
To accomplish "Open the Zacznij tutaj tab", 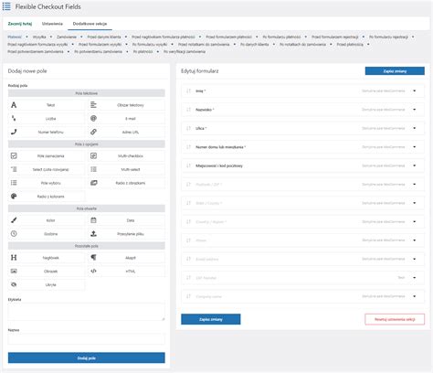I will pyautogui.click(x=20, y=24).
